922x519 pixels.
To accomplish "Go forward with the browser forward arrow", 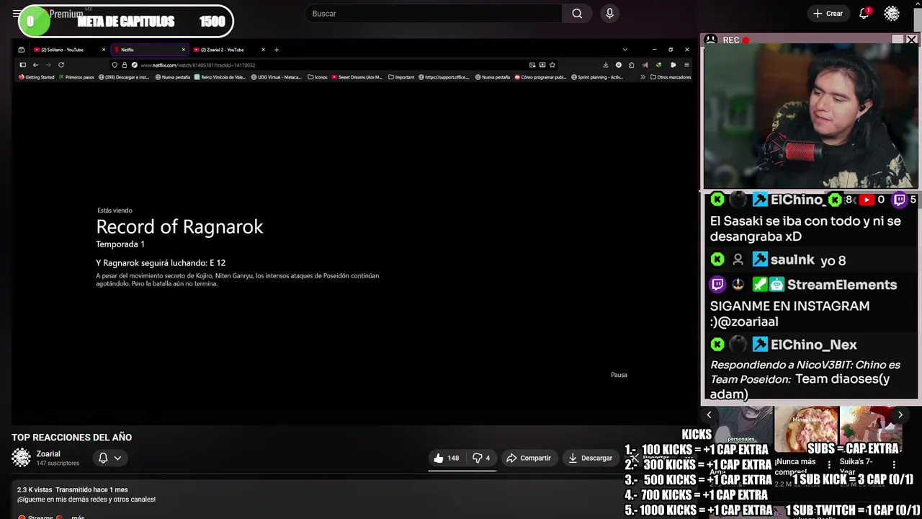I will [x=48, y=65].
